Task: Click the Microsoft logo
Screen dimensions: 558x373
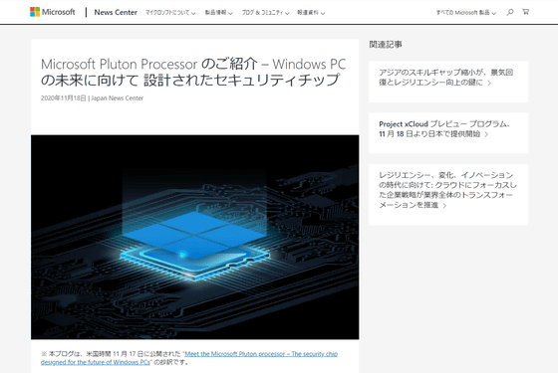Action: pyautogui.click(x=53, y=12)
